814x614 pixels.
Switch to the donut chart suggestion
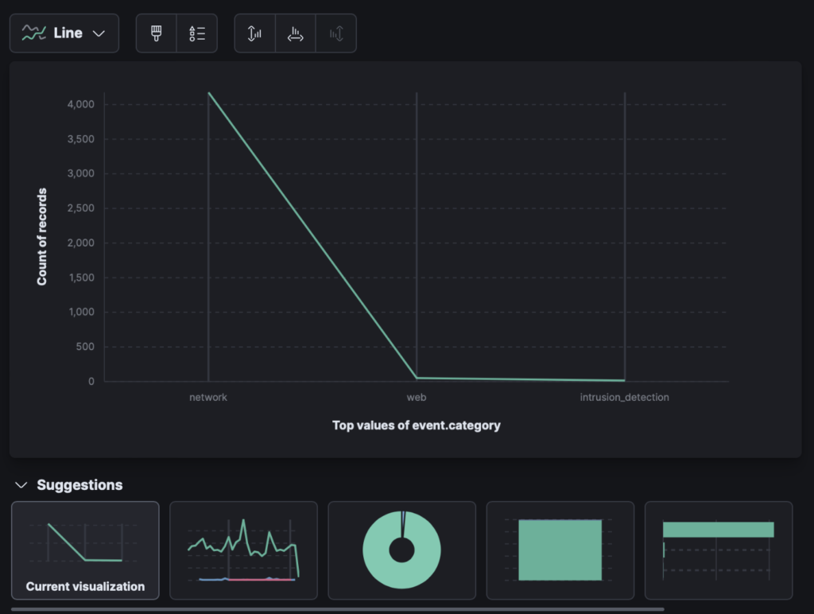click(401, 550)
